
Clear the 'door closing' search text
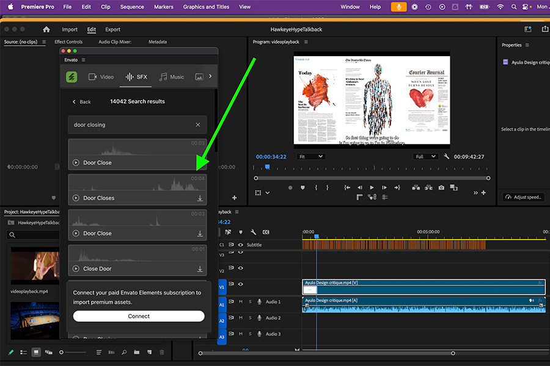coord(198,124)
